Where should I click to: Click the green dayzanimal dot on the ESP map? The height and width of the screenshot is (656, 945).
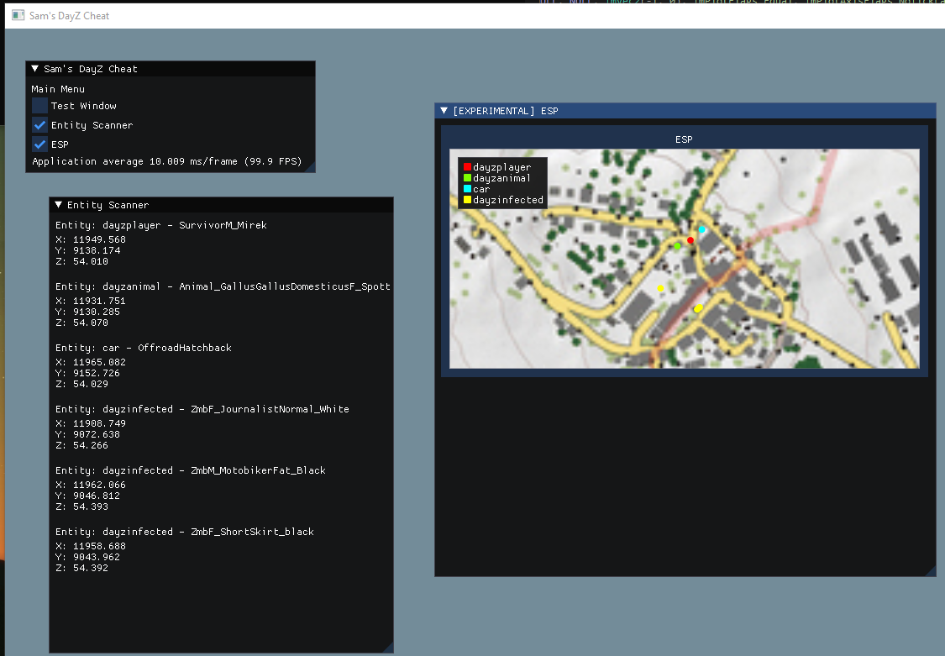(x=676, y=246)
